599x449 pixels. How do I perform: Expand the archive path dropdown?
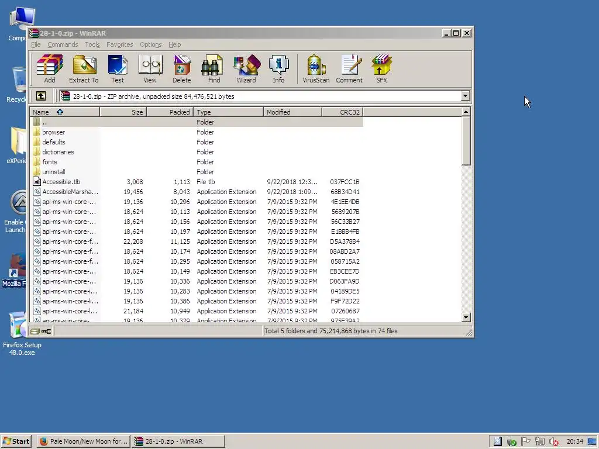coord(465,96)
